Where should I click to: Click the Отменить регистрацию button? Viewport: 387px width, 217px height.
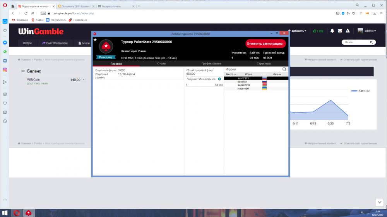(x=265, y=44)
